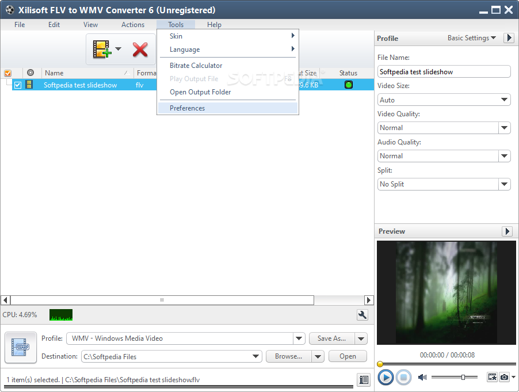Open the Edit menu

[x=54, y=25]
